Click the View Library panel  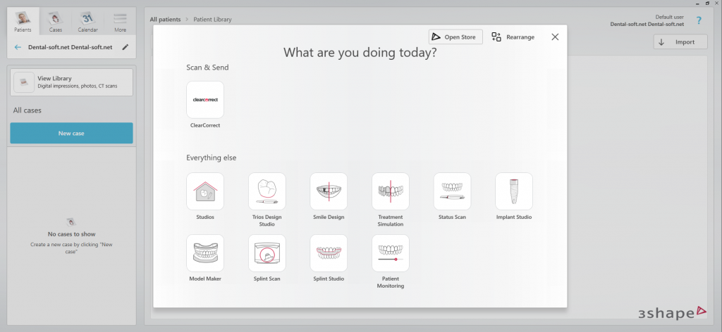[x=71, y=82]
